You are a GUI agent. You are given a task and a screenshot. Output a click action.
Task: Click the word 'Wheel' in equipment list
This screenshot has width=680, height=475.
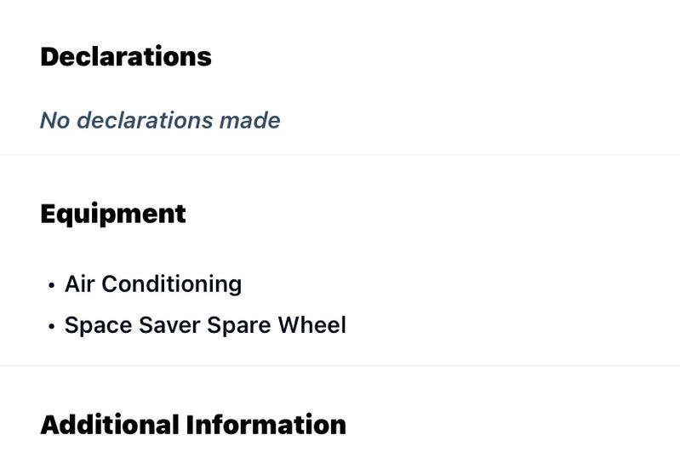pos(311,325)
